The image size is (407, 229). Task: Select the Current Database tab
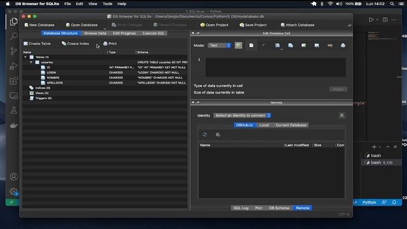[x=291, y=125]
